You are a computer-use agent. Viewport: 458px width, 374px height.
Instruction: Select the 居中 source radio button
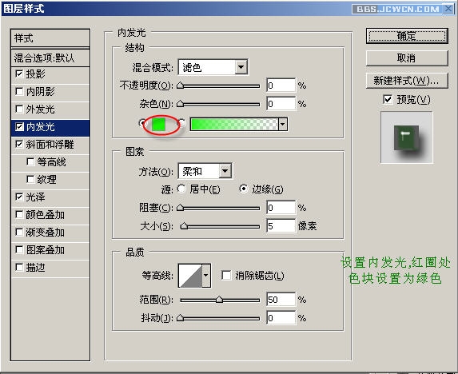click(181, 189)
